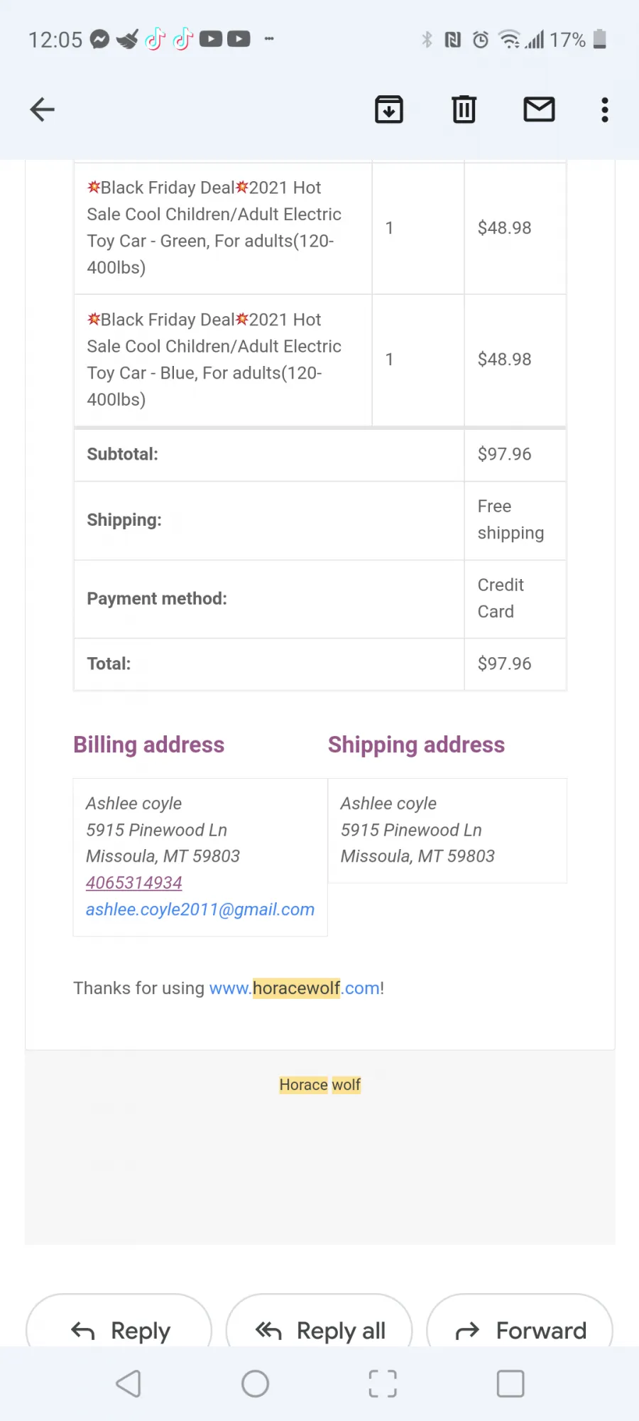Tap the Android home circle button
Image resolution: width=639 pixels, height=1421 pixels.
256,1383
